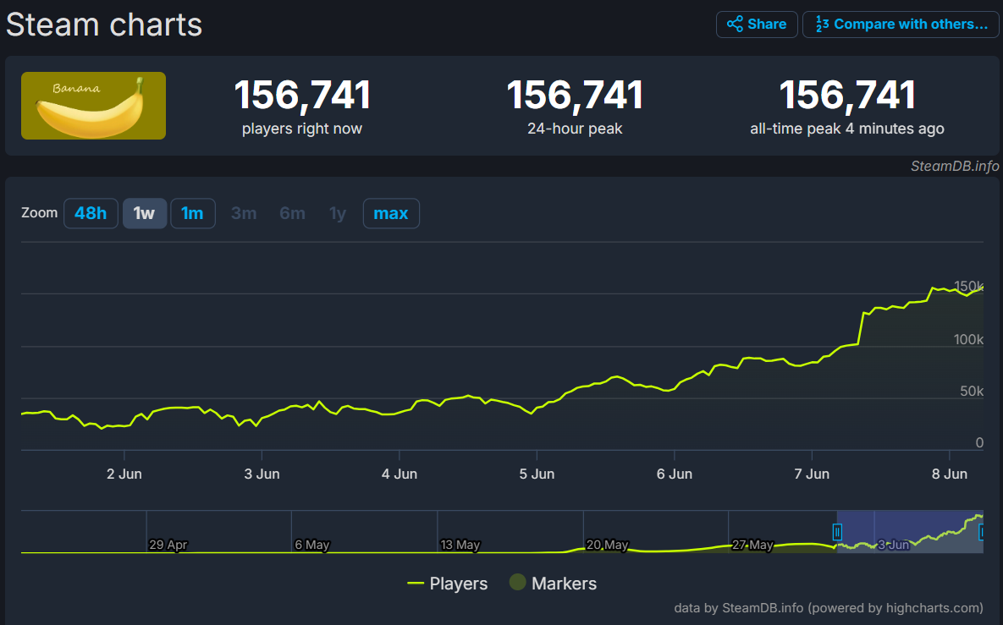This screenshot has width=1003, height=625.
Task: Click the Steam charts heading
Action: pos(104,25)
